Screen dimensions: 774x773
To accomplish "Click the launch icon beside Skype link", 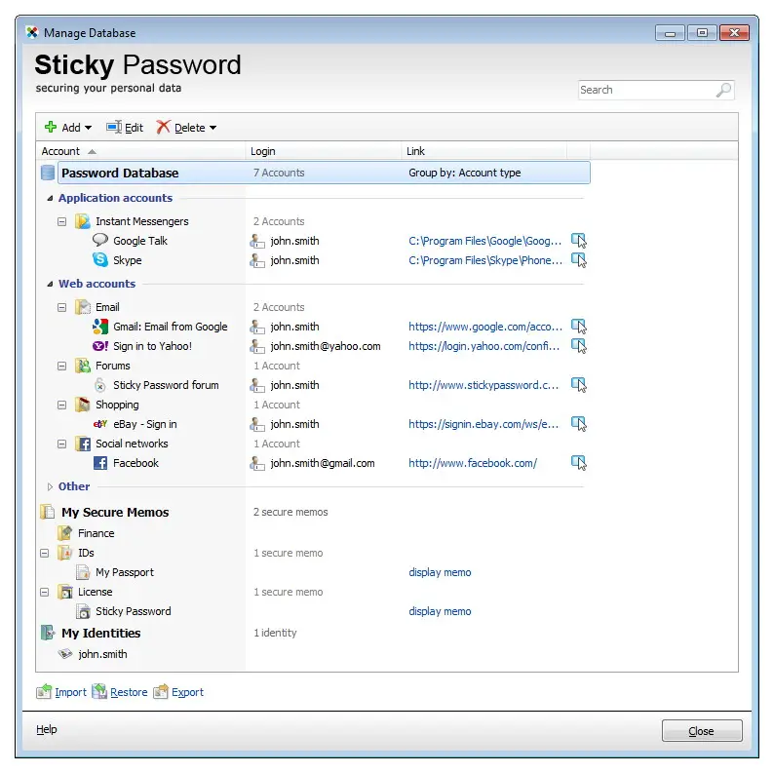I will [x=578, y=260].
